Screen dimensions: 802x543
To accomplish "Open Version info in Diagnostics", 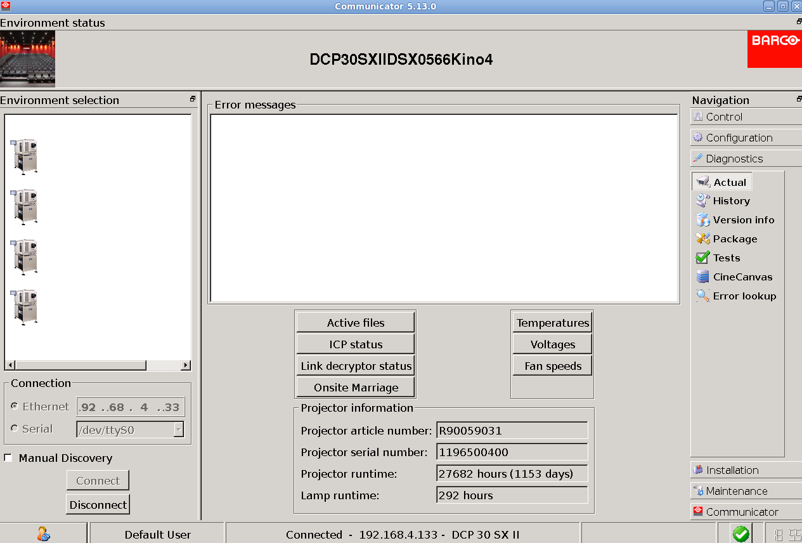I will (x=735, y=220).
